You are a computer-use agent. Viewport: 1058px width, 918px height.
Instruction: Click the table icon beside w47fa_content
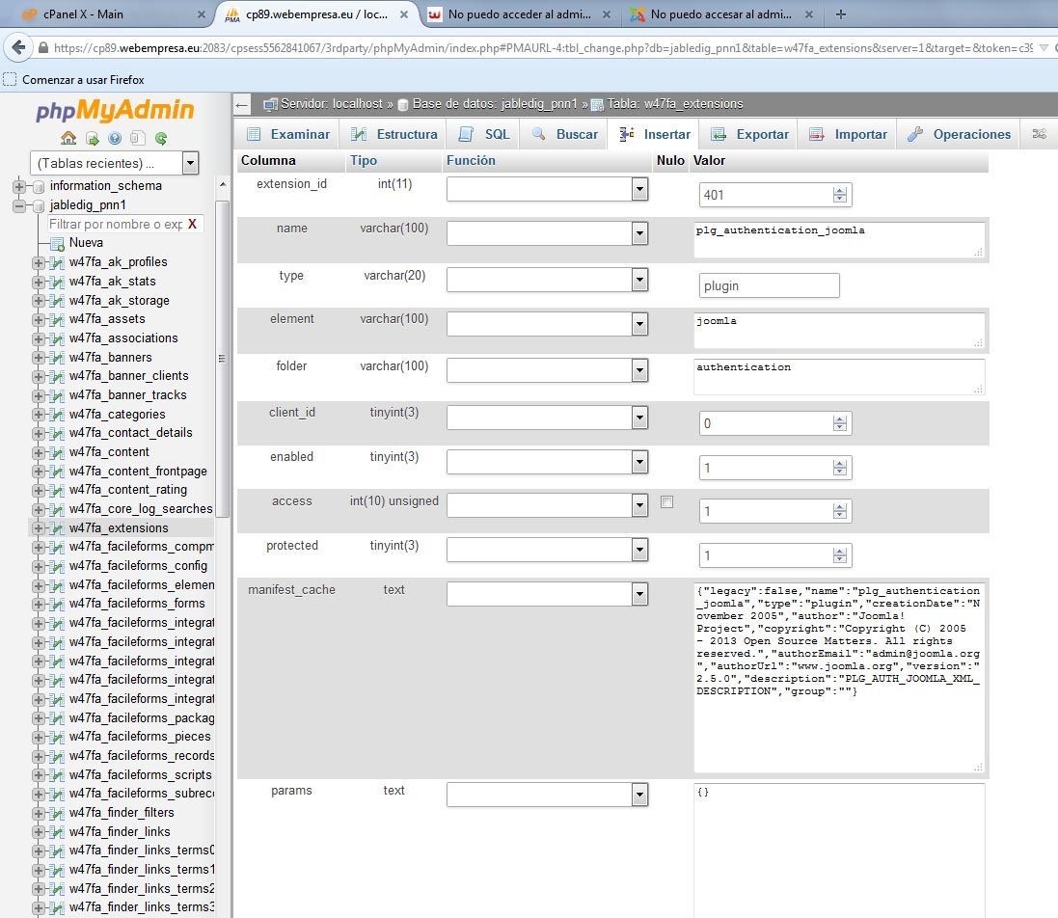57,452
